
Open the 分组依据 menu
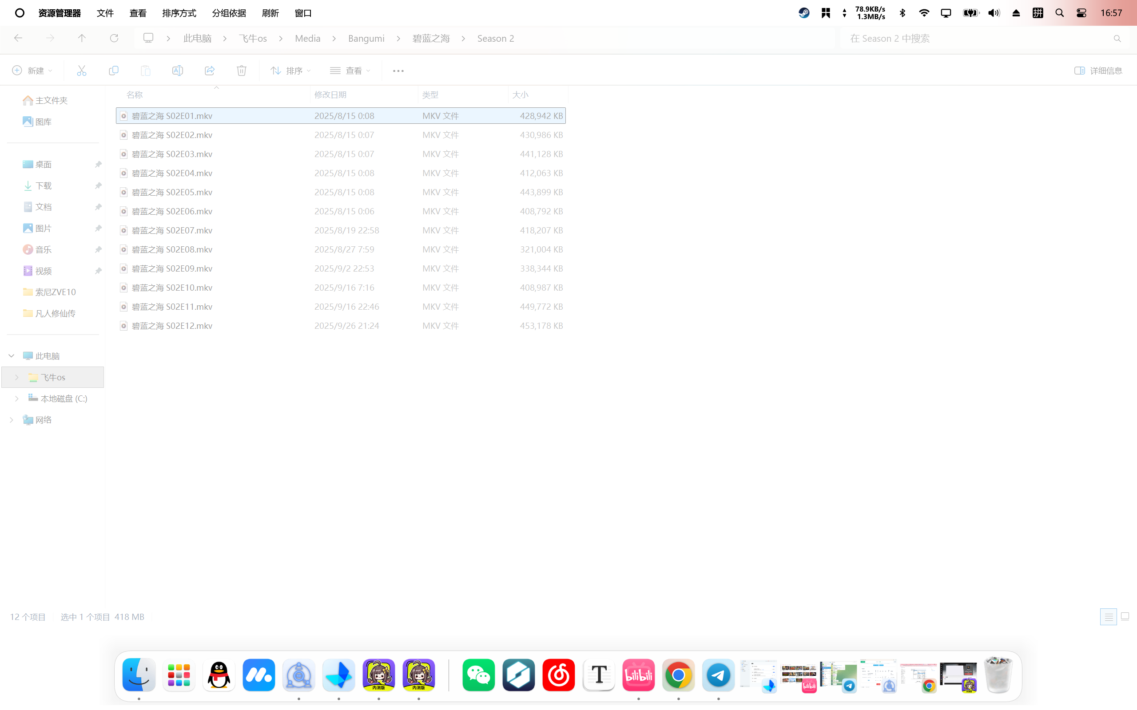[229, 13]
